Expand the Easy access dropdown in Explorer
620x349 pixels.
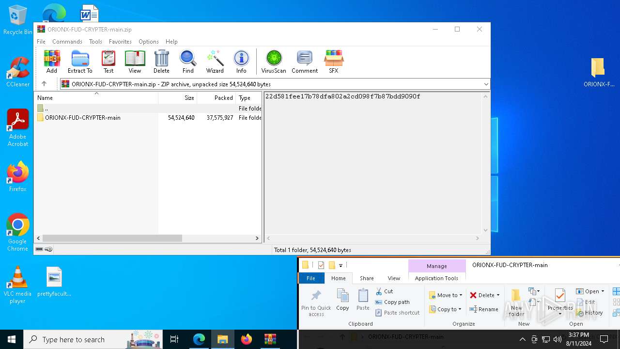pyautogui.click(x=534, y=302)
